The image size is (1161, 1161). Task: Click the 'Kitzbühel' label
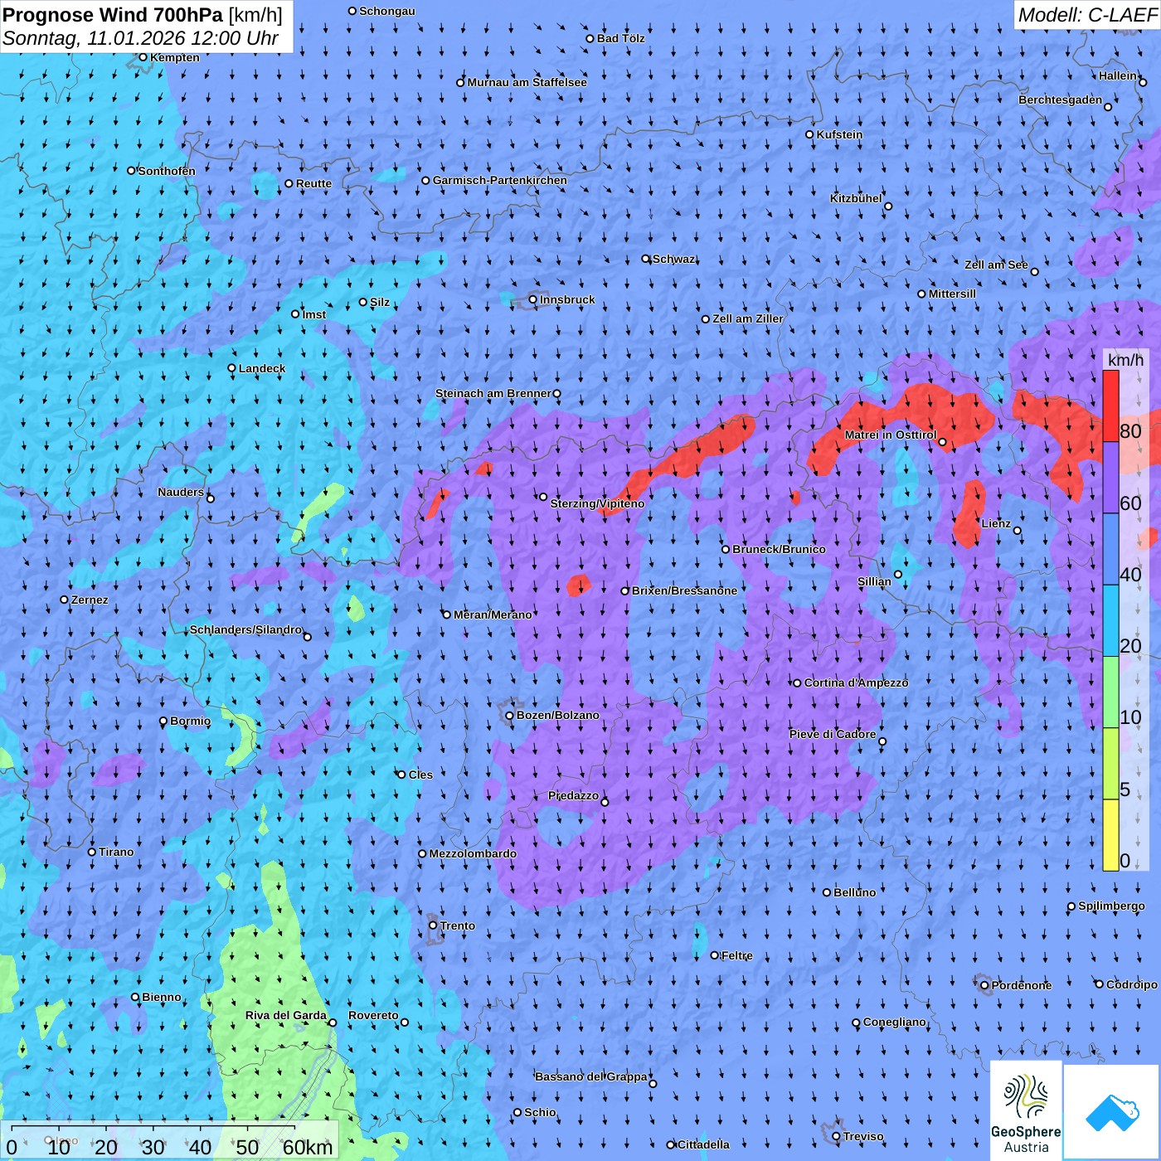(857, 198)
